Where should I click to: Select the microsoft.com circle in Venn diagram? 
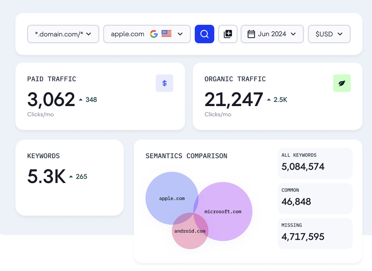click(223, 212)
